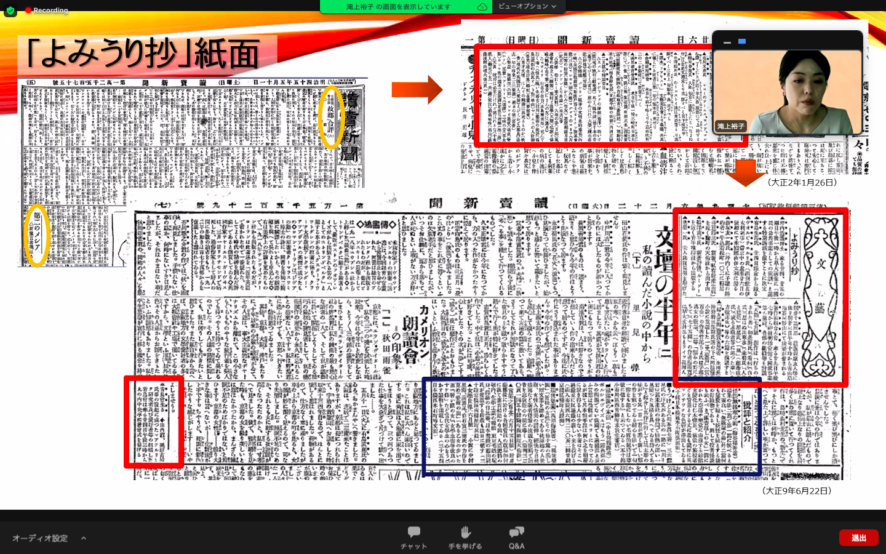The width and height of the screenshot is (886, 554).
Task: Click the cloud icon in the sharing banner
Action: 482,7
